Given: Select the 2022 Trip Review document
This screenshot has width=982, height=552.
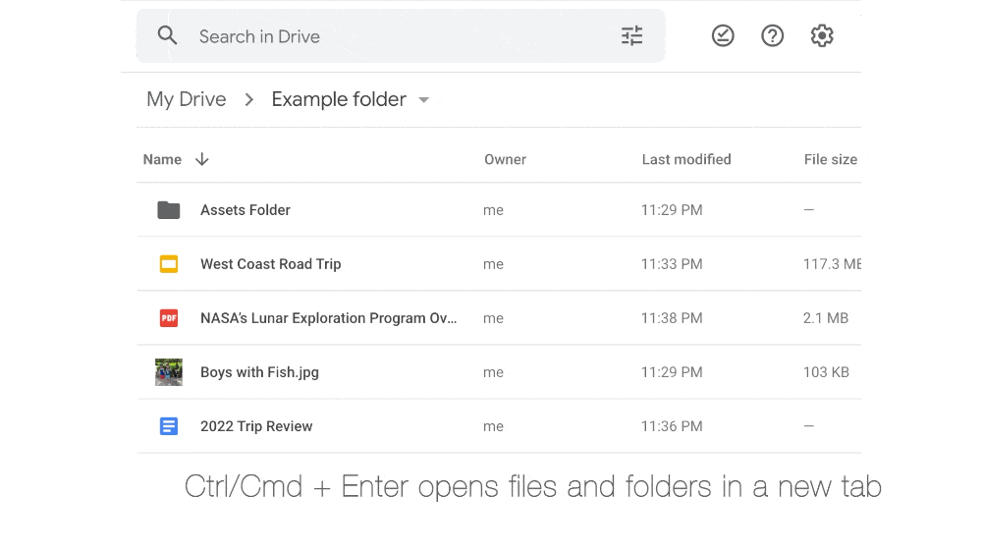Looking at the screenshot, I should click(256, 426).
